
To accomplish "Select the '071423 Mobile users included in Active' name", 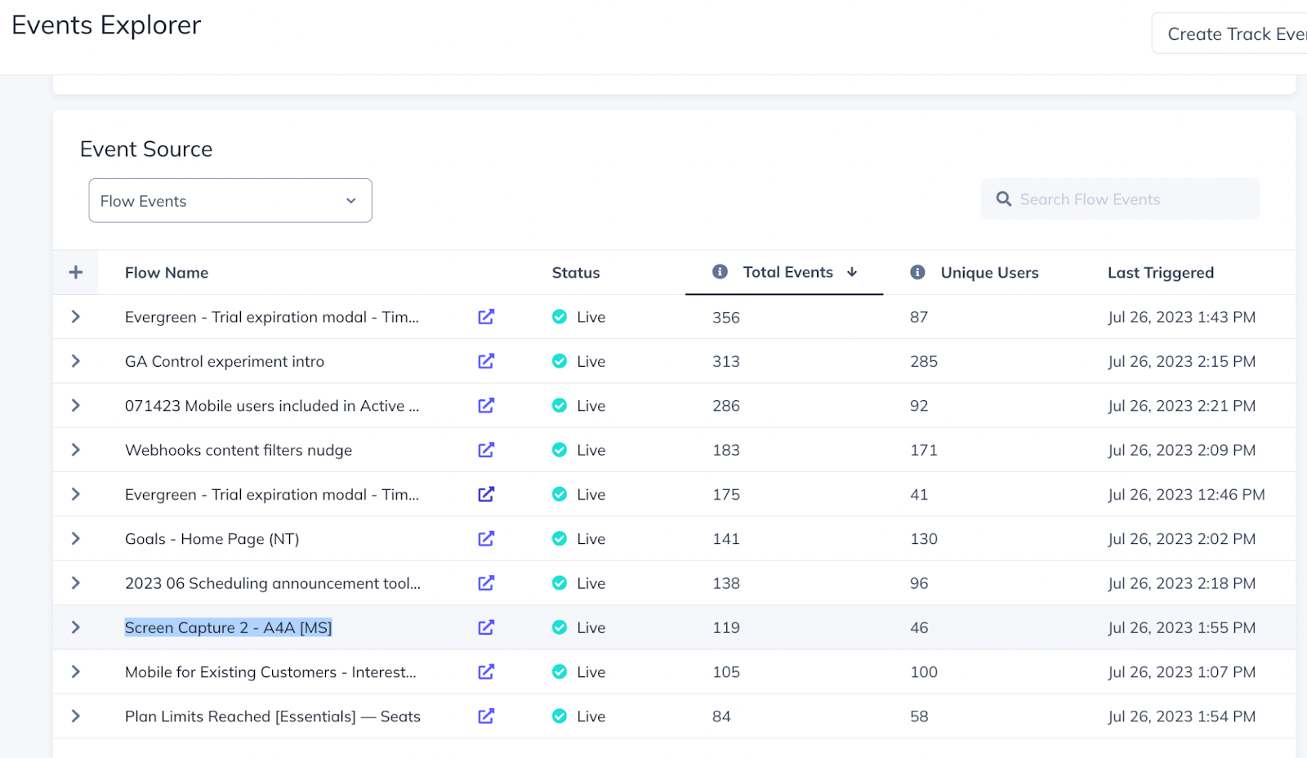I will (272, 406).
